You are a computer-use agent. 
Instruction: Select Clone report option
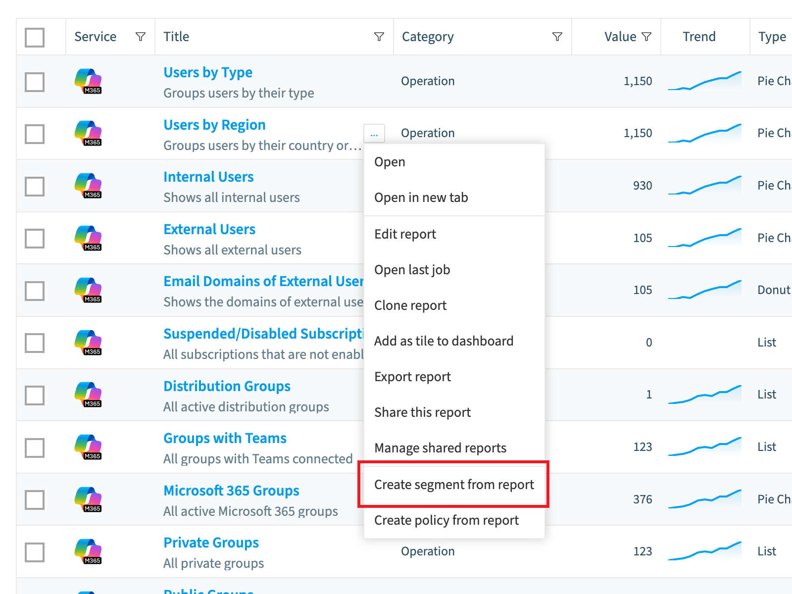(454, 305)
